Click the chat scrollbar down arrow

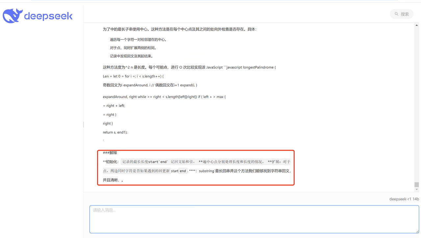417,189
